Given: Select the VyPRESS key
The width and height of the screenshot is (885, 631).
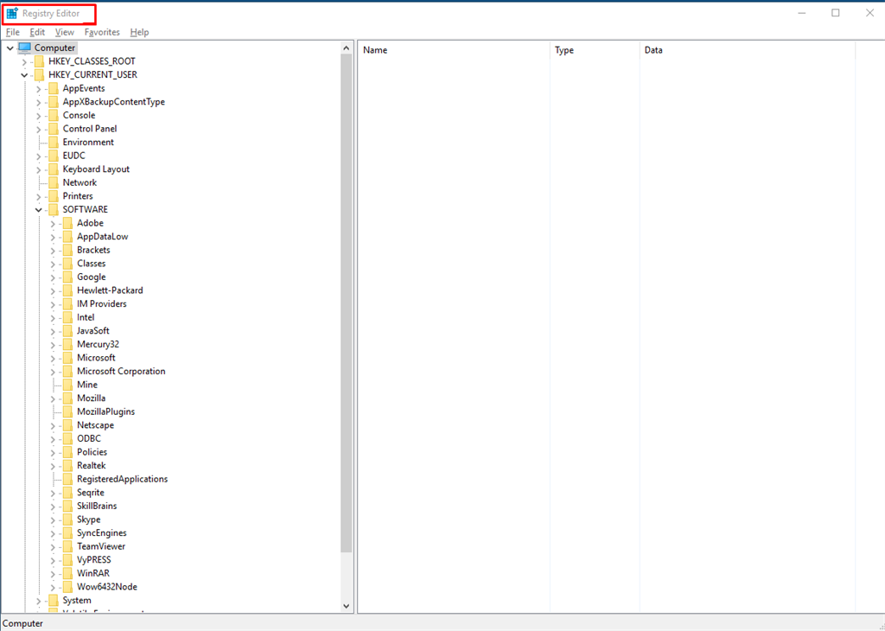Looking at the screenshot, I should pos(94,560).
